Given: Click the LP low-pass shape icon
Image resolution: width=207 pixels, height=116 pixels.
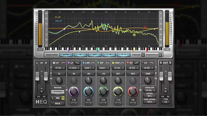Looking at the screenshot, I should tap(151, 63).
